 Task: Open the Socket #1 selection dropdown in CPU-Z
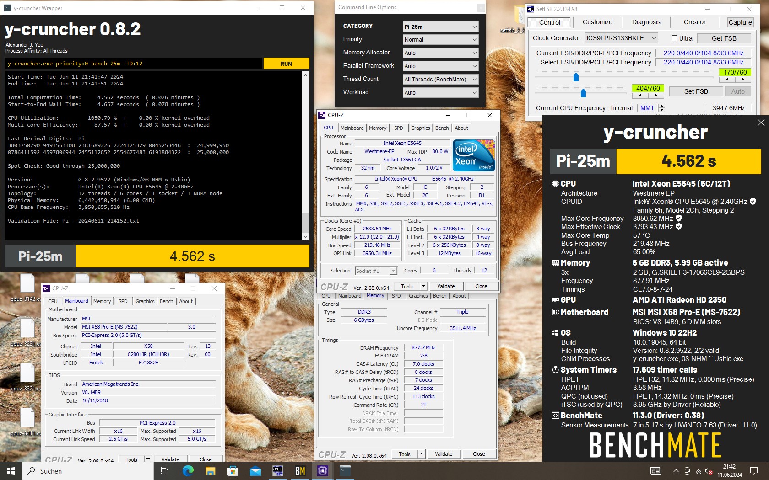376,271
